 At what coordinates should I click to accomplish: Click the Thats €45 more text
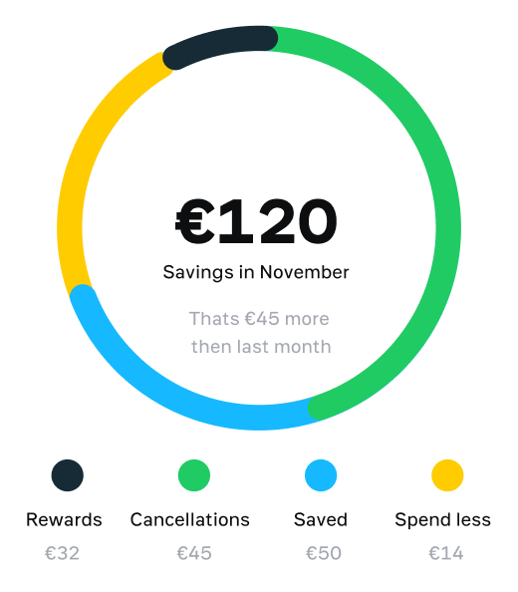[259, 319]
